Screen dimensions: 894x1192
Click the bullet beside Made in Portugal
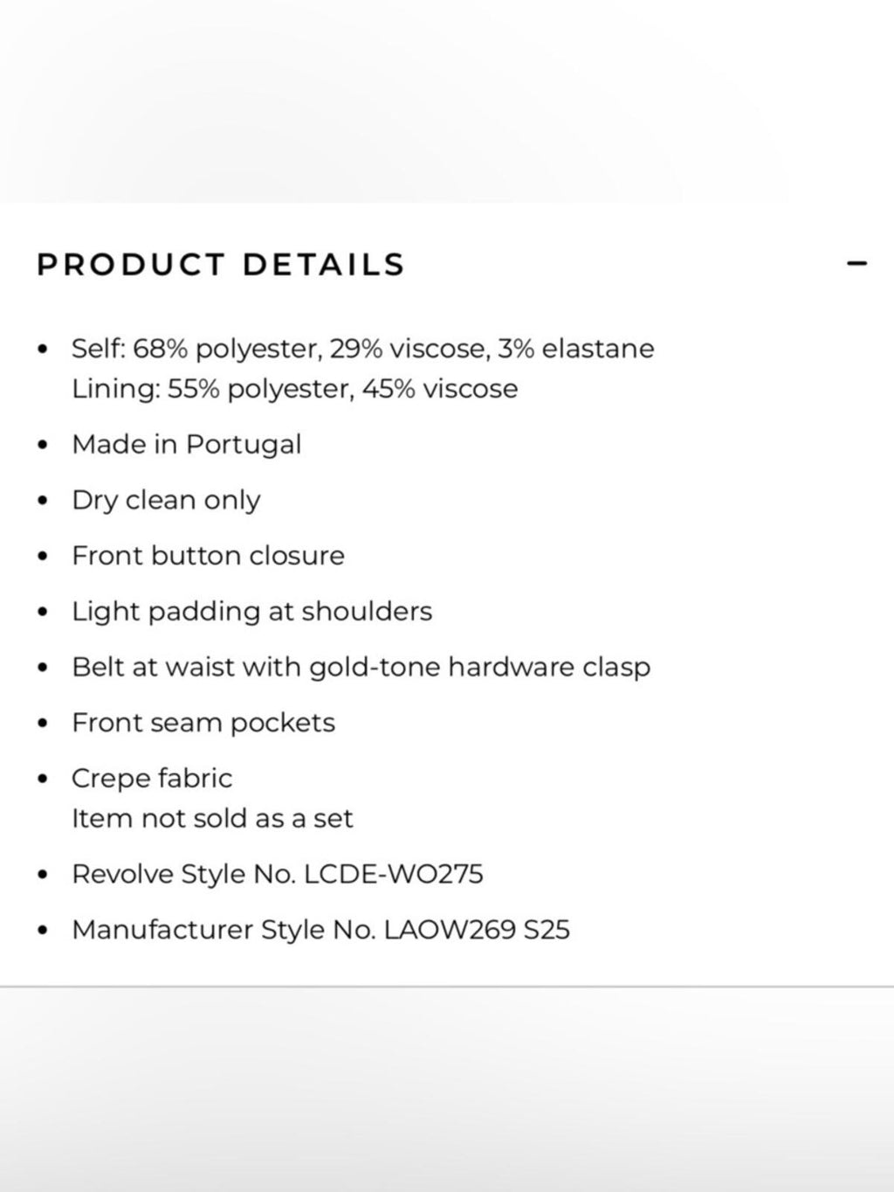[43, 445]
